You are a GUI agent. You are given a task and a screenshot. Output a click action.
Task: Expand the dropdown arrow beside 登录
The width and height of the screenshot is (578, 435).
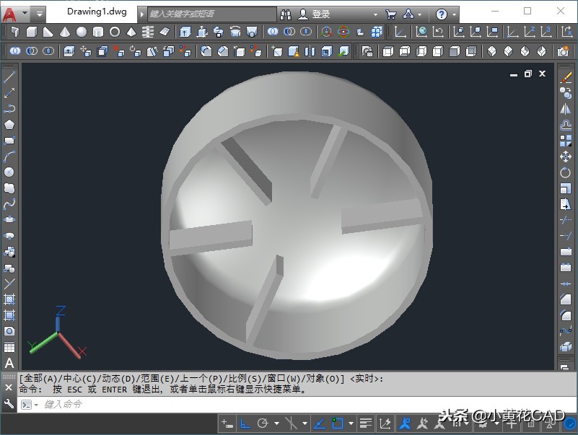point(375,14)
